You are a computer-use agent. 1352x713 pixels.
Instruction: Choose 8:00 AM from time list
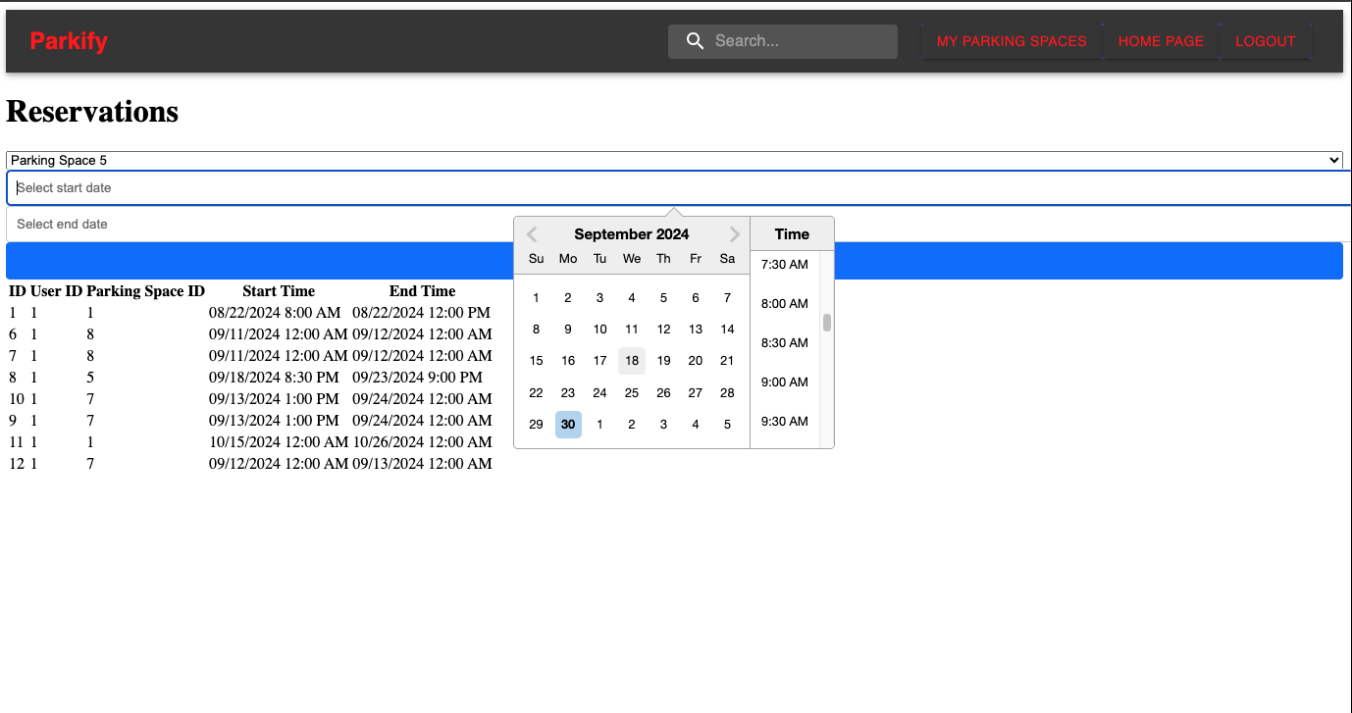(785, 304)
